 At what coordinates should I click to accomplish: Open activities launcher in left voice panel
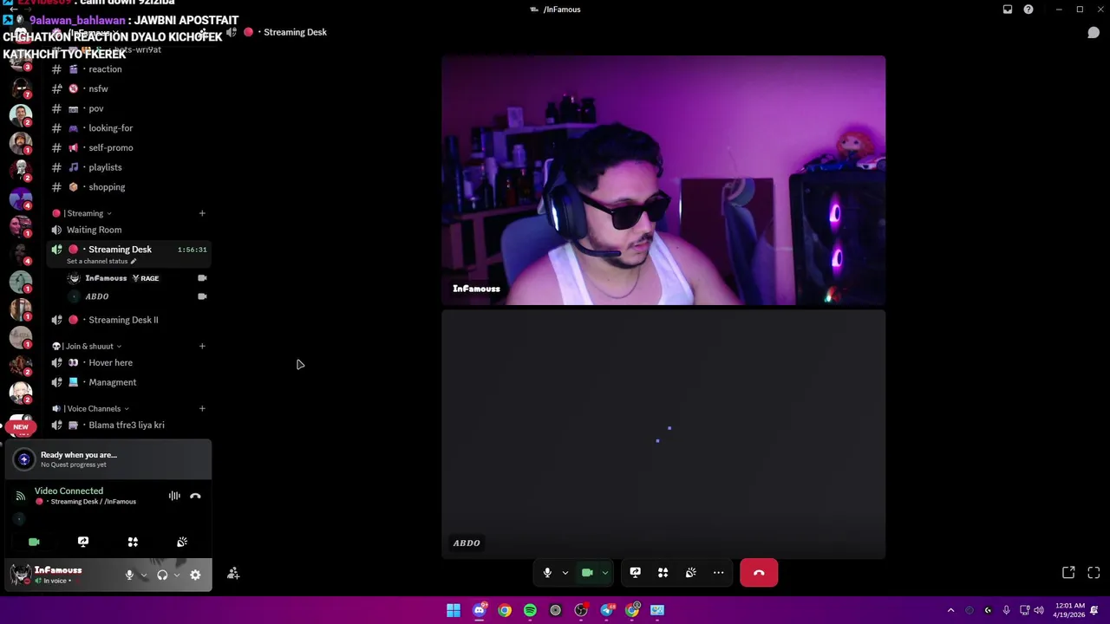tap(133, 542)
